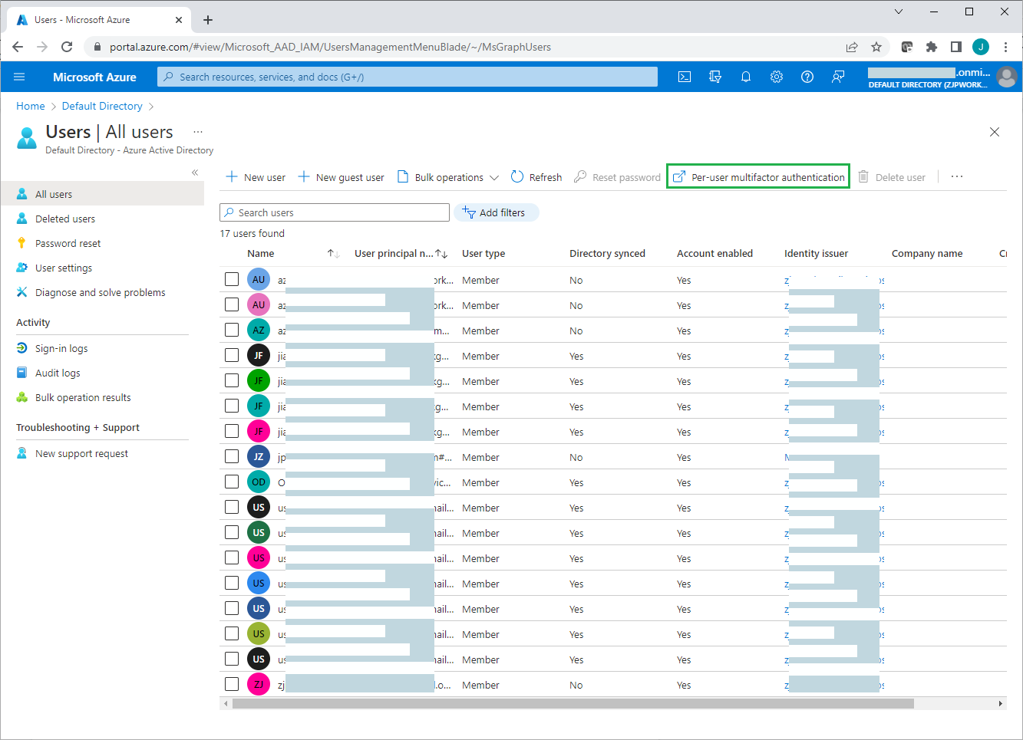Open portal settings gear icon
Viewport: 1023px width, 740px height.
(x=777, y=77)
